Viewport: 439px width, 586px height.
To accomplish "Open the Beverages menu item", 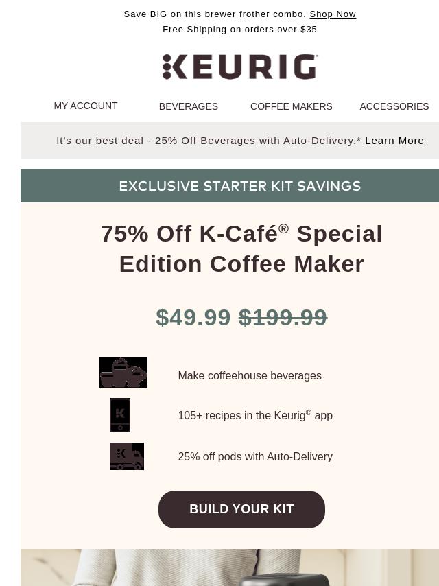I will point(189,106).
